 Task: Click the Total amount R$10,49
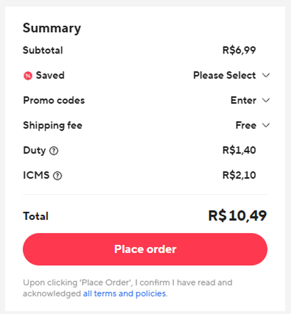pos(238,216)
